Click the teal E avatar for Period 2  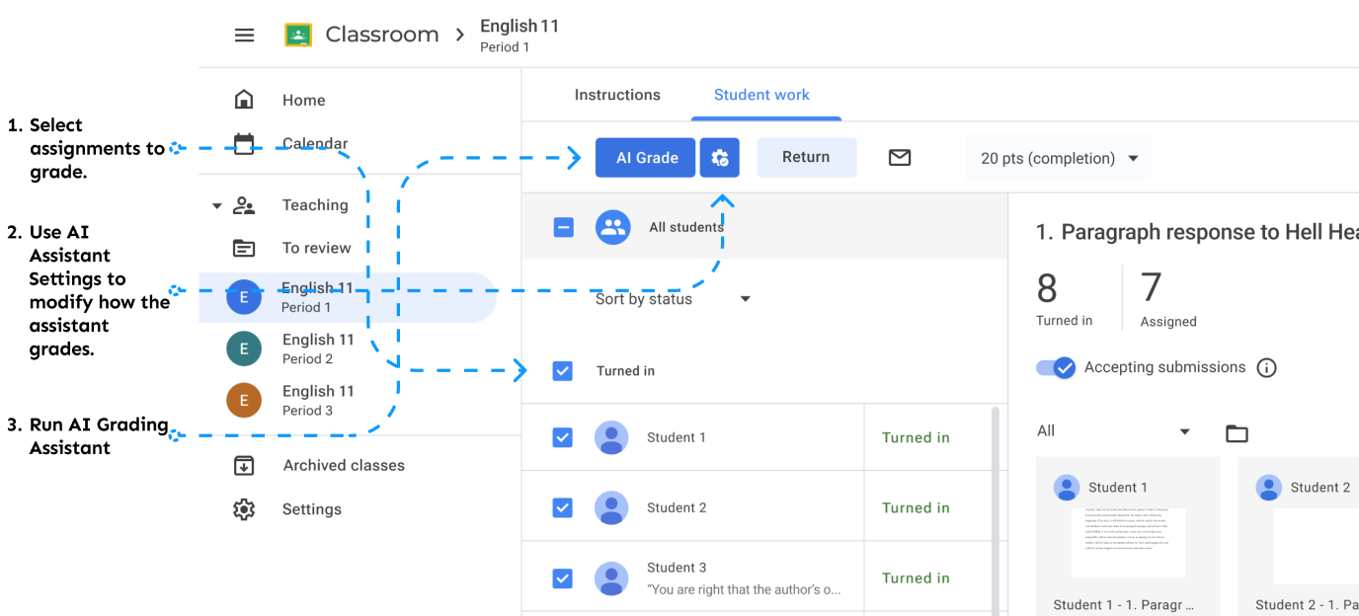coord(244,348)
